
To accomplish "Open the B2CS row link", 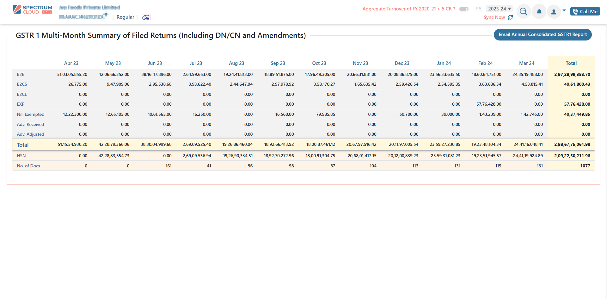I will pos(22,84).
